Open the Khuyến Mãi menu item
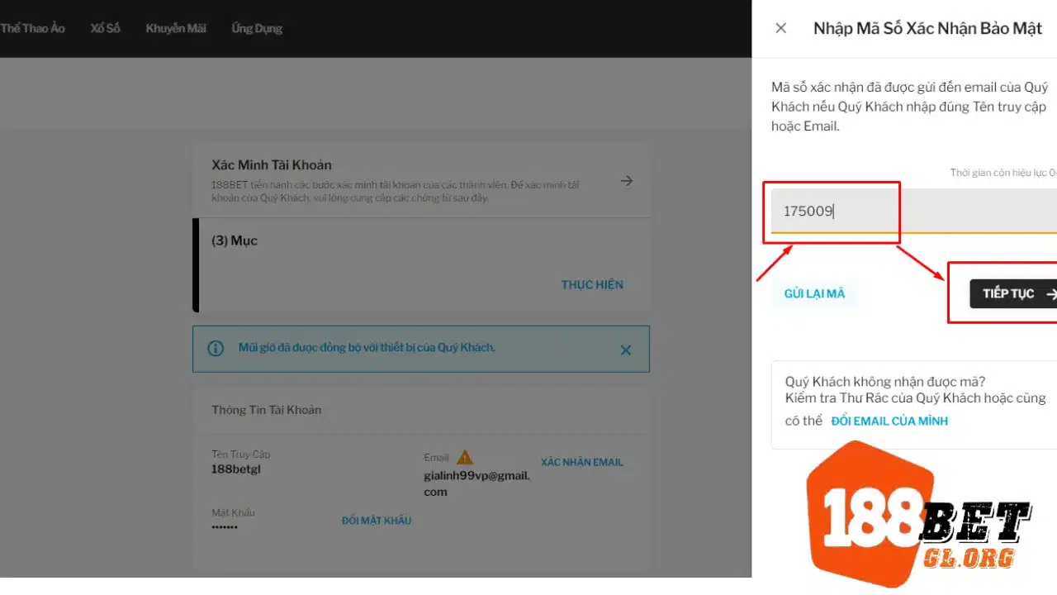This screenshot has height=595, width=1057. tap(176, 28)
